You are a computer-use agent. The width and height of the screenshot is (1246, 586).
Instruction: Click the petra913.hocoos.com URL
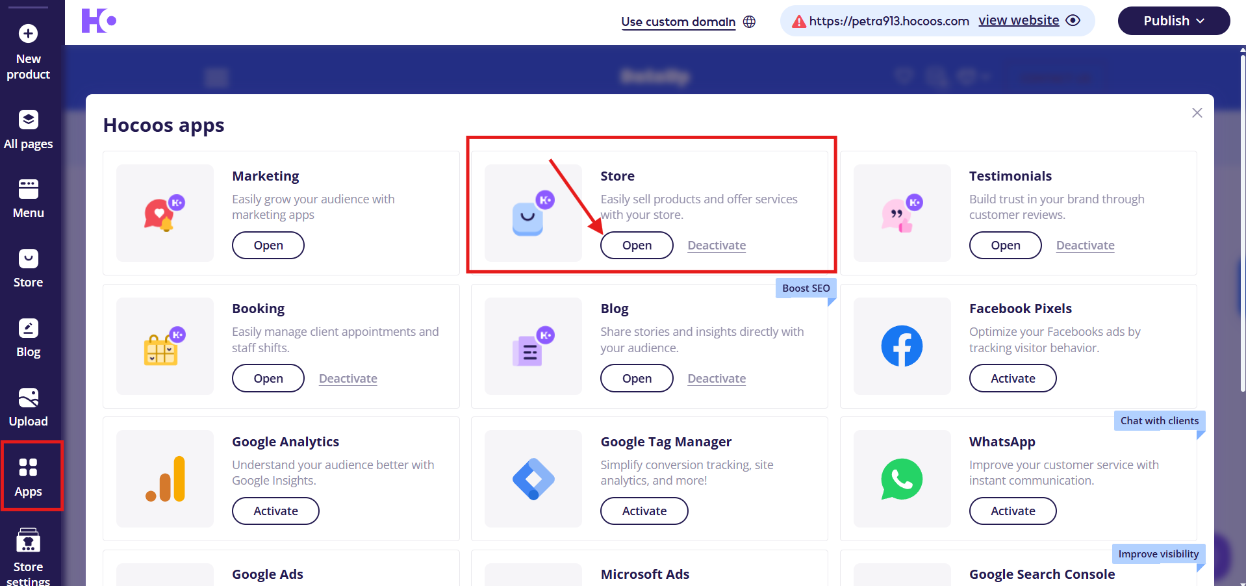[x=889, y=21]
